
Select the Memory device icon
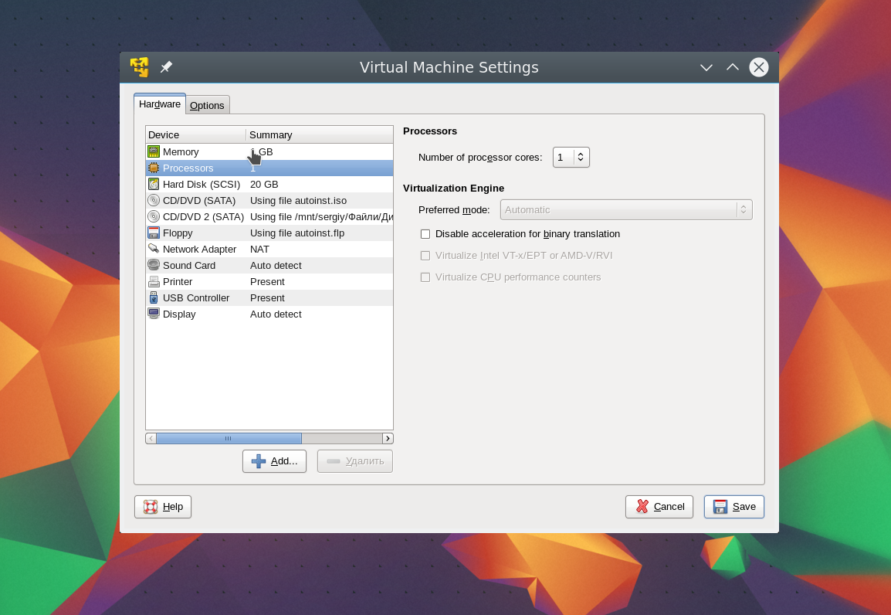click(154, 152)
